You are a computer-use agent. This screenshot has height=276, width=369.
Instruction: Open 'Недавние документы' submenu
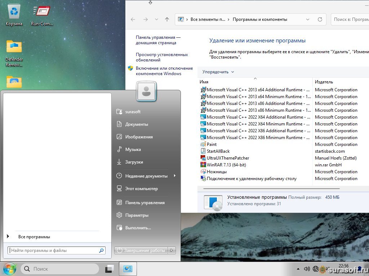(146, 176)
